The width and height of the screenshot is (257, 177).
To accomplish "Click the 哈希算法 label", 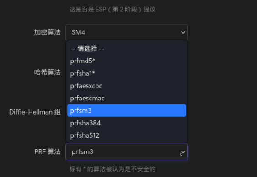I will (x=48, y=72).
